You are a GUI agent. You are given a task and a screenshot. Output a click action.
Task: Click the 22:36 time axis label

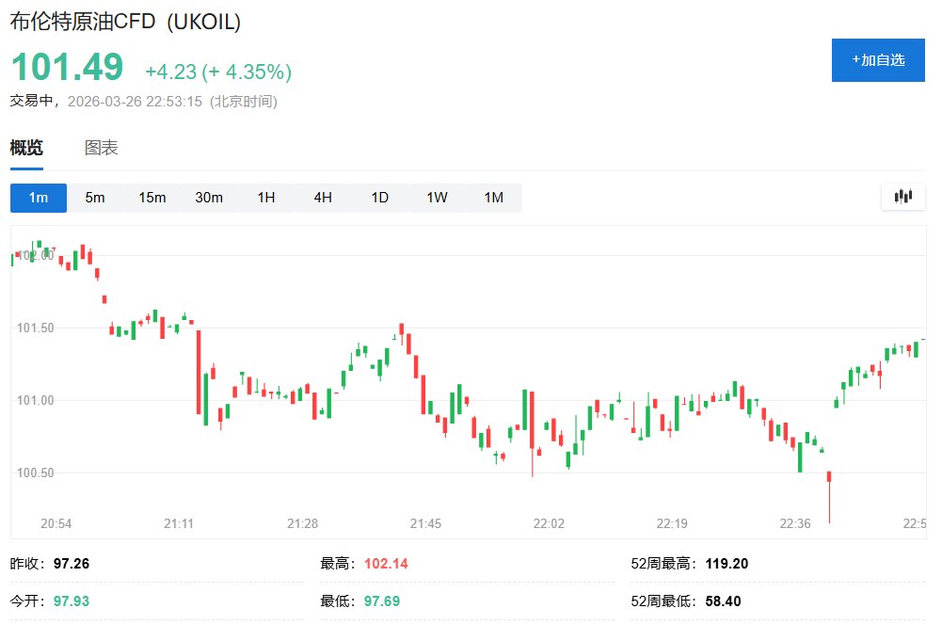[795, 523]
